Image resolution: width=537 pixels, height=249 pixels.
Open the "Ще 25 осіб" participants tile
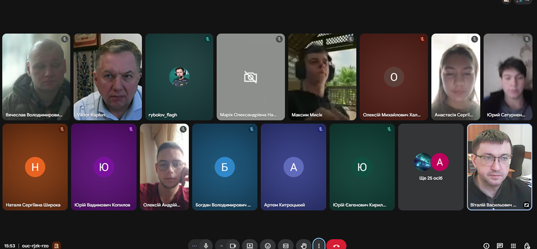tap(431, 167)
